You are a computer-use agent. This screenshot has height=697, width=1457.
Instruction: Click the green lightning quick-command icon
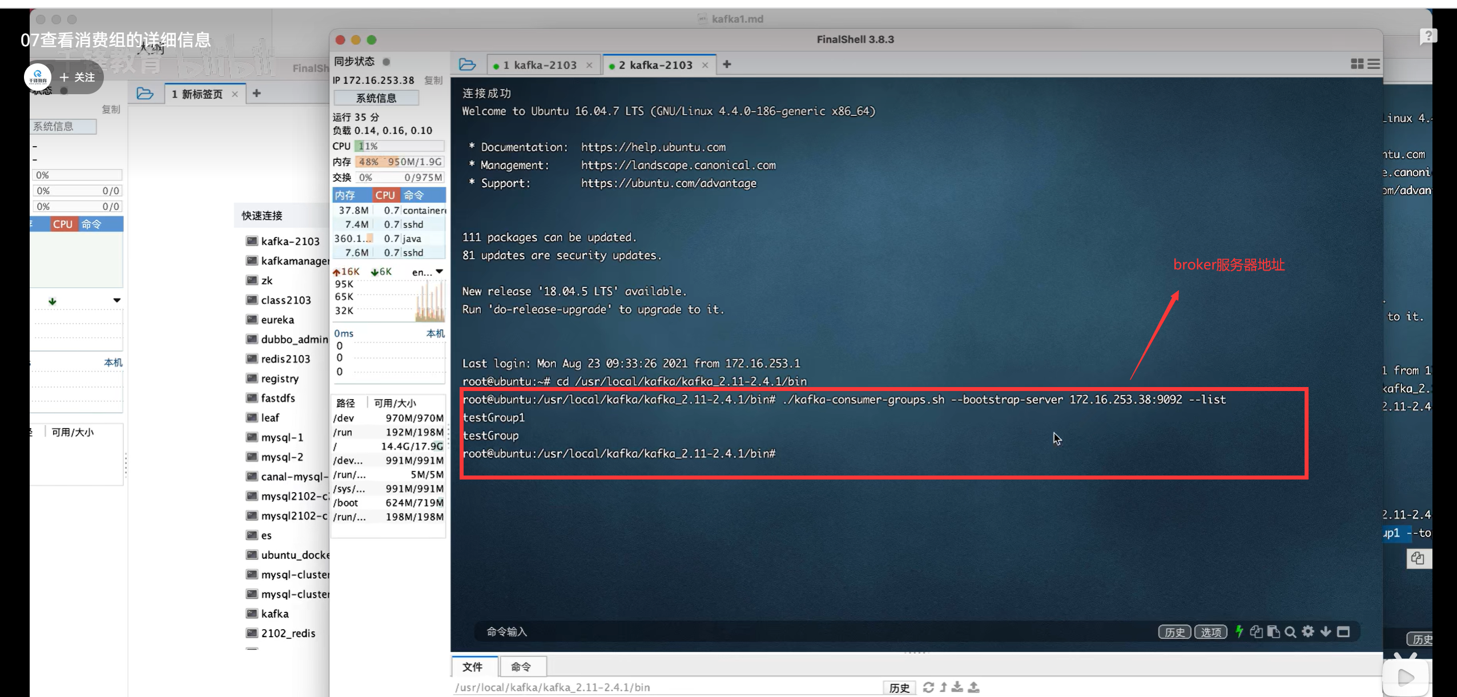(1239, 631)
